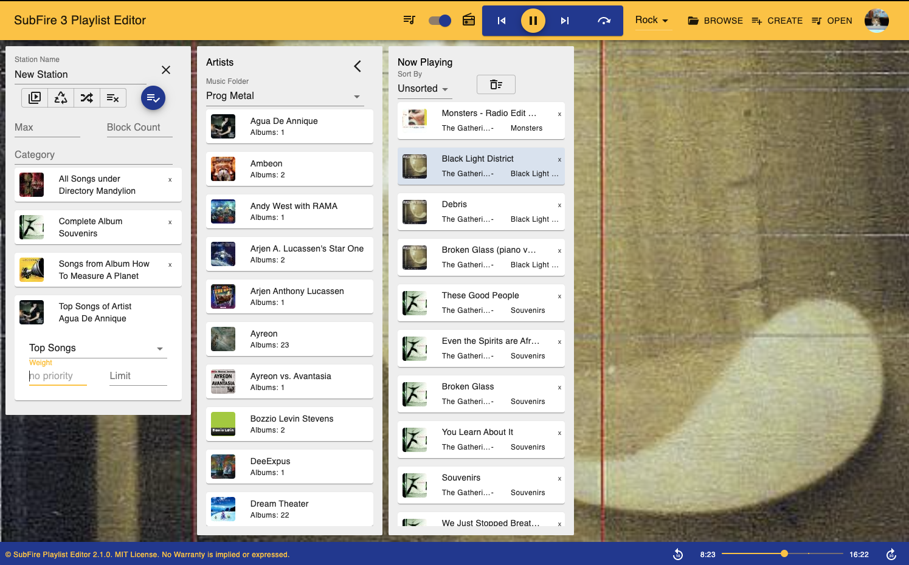Skip to next track
The height and width of the screenshot is (565, 909).
point(565,21)
